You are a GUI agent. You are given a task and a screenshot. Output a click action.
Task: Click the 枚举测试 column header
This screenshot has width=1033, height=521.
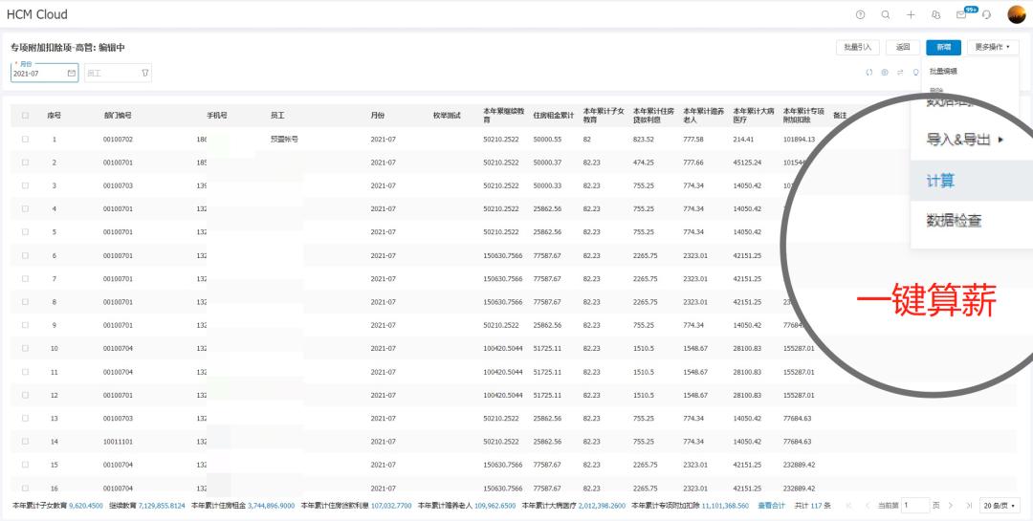coord(447,116)
